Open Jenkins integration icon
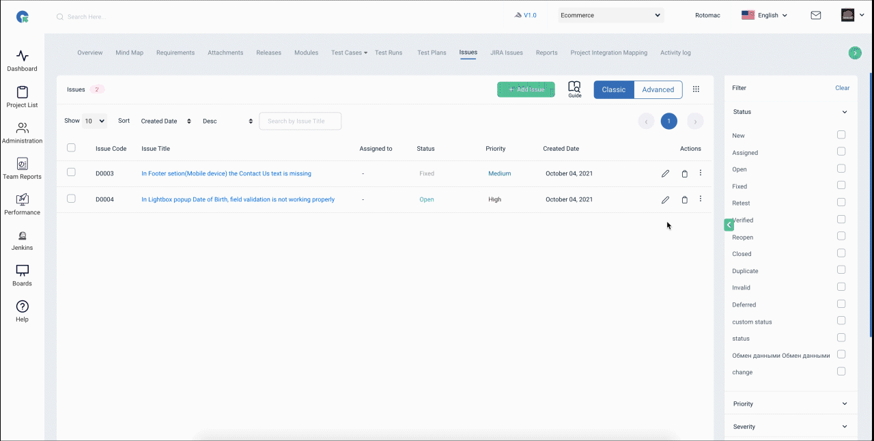This screenshot has width=874, height=441. 23,236
